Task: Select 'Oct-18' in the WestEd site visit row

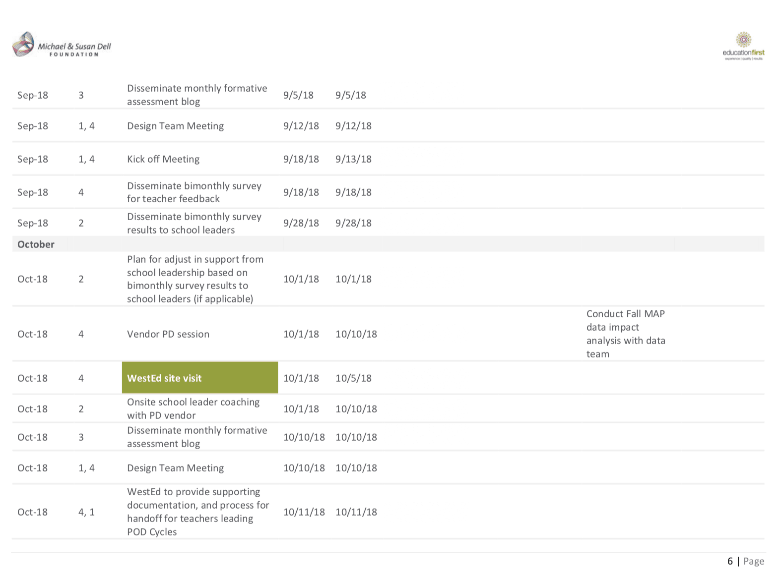Action: 33,378
